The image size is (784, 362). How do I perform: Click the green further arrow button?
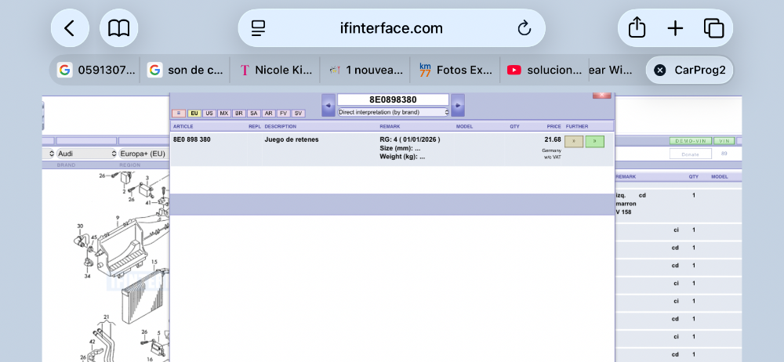(594, 141)
